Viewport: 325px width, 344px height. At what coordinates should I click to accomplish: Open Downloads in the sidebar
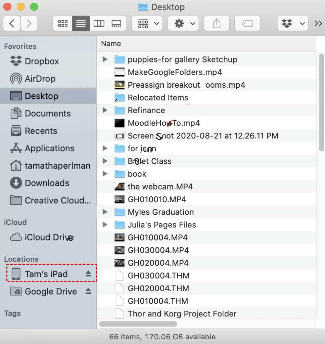point(48,183)
